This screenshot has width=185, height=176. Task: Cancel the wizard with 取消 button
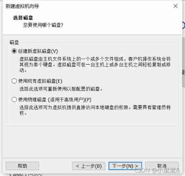point(162,166)
